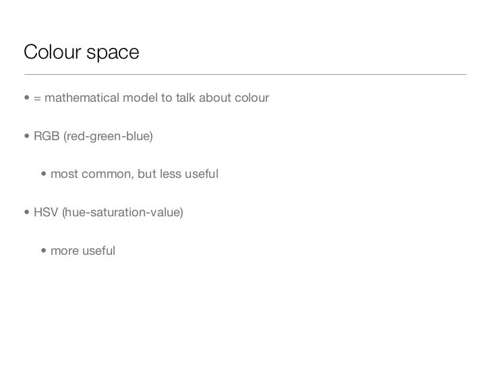Click the bullet dot before "= mathematical model"
This screenshot has width=491, height=368.
[x=27, y=100]
